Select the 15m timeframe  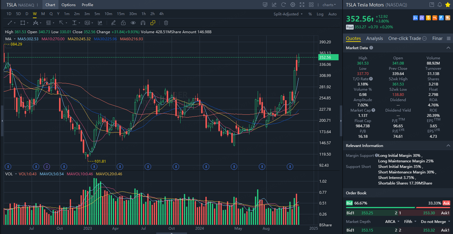121,14
